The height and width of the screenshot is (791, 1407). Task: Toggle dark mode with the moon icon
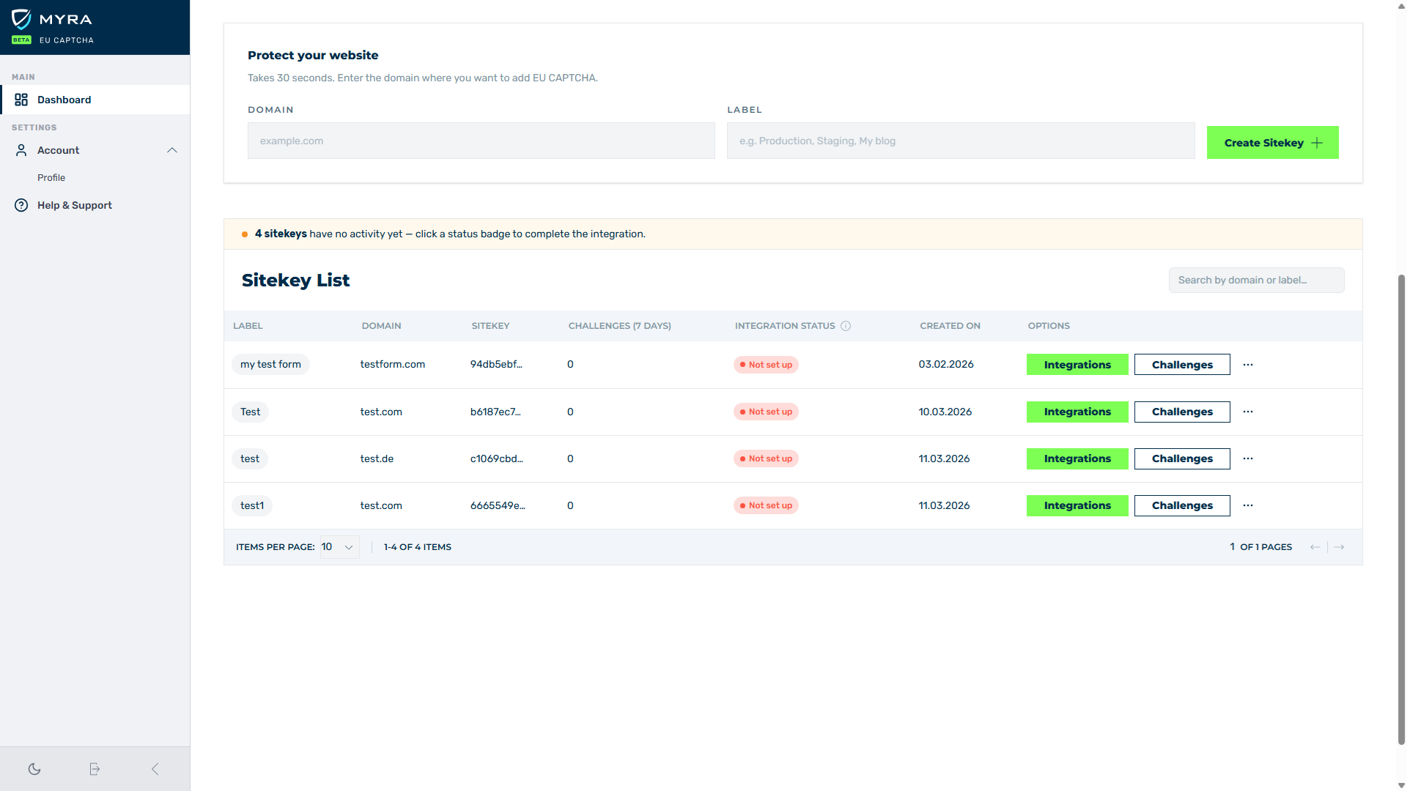pyautogui.click(x=34, y=769)
